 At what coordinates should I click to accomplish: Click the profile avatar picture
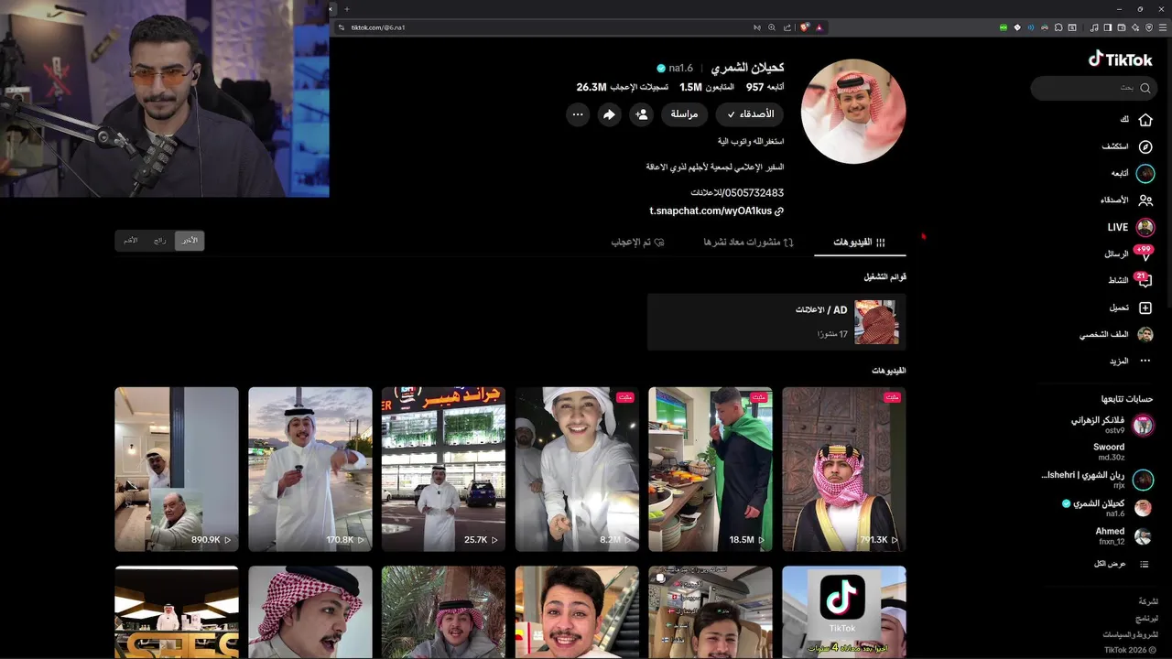coord(853,112)
